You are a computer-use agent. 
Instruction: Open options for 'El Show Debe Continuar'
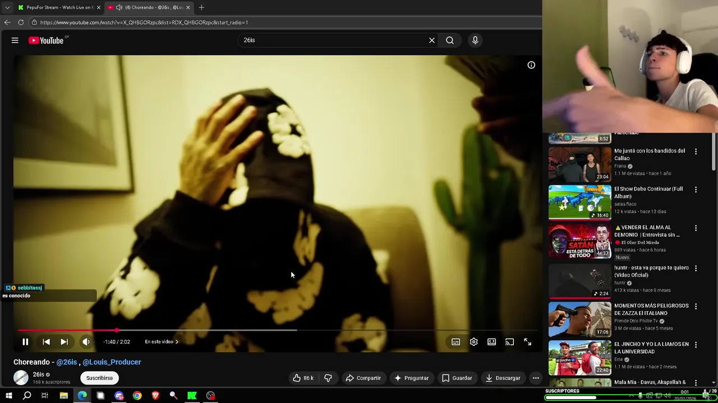coord(696,190)
